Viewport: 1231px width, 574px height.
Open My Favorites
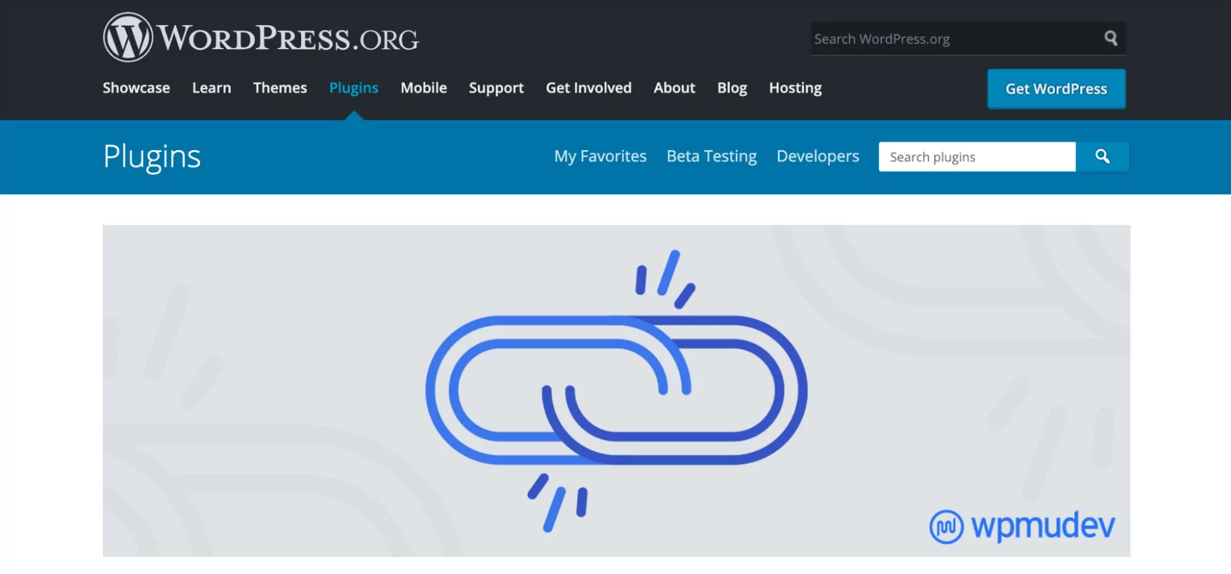click(x=600, y=156)
